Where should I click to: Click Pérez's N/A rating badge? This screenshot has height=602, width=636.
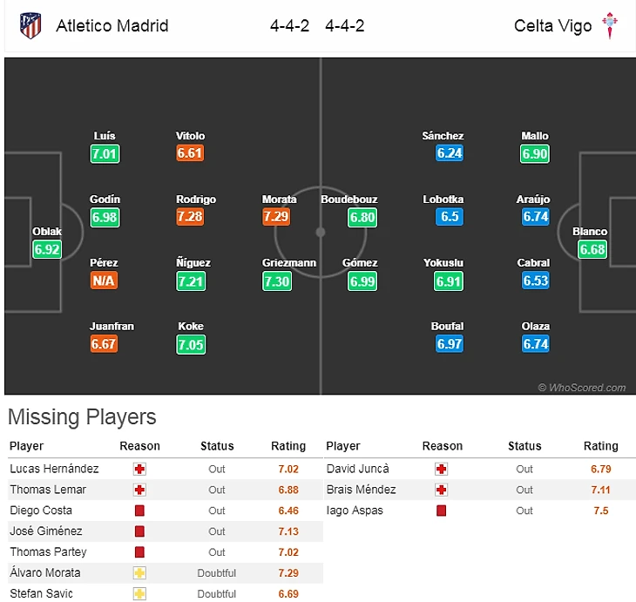click(x=103, y=281)
